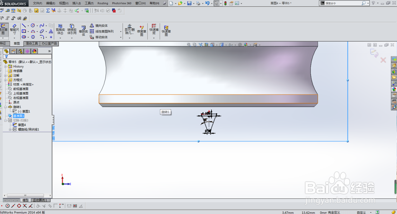Open the Line tool flyout dropdown arrow
397x214 pixels.
click(28, 25)
